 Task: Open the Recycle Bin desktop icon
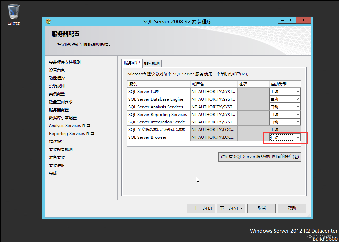14,15
